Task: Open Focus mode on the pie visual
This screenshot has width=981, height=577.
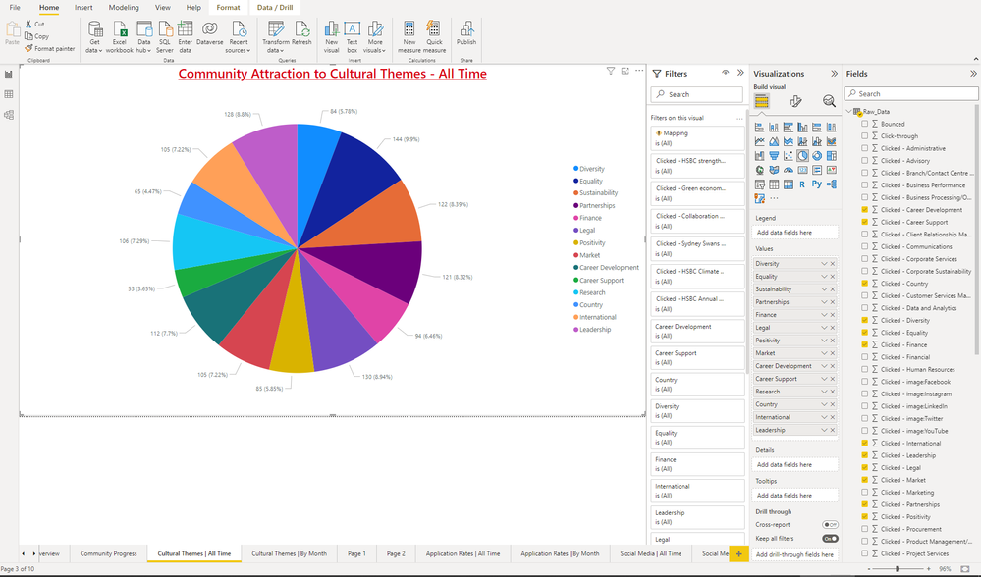Action: (x=625, y=71)
